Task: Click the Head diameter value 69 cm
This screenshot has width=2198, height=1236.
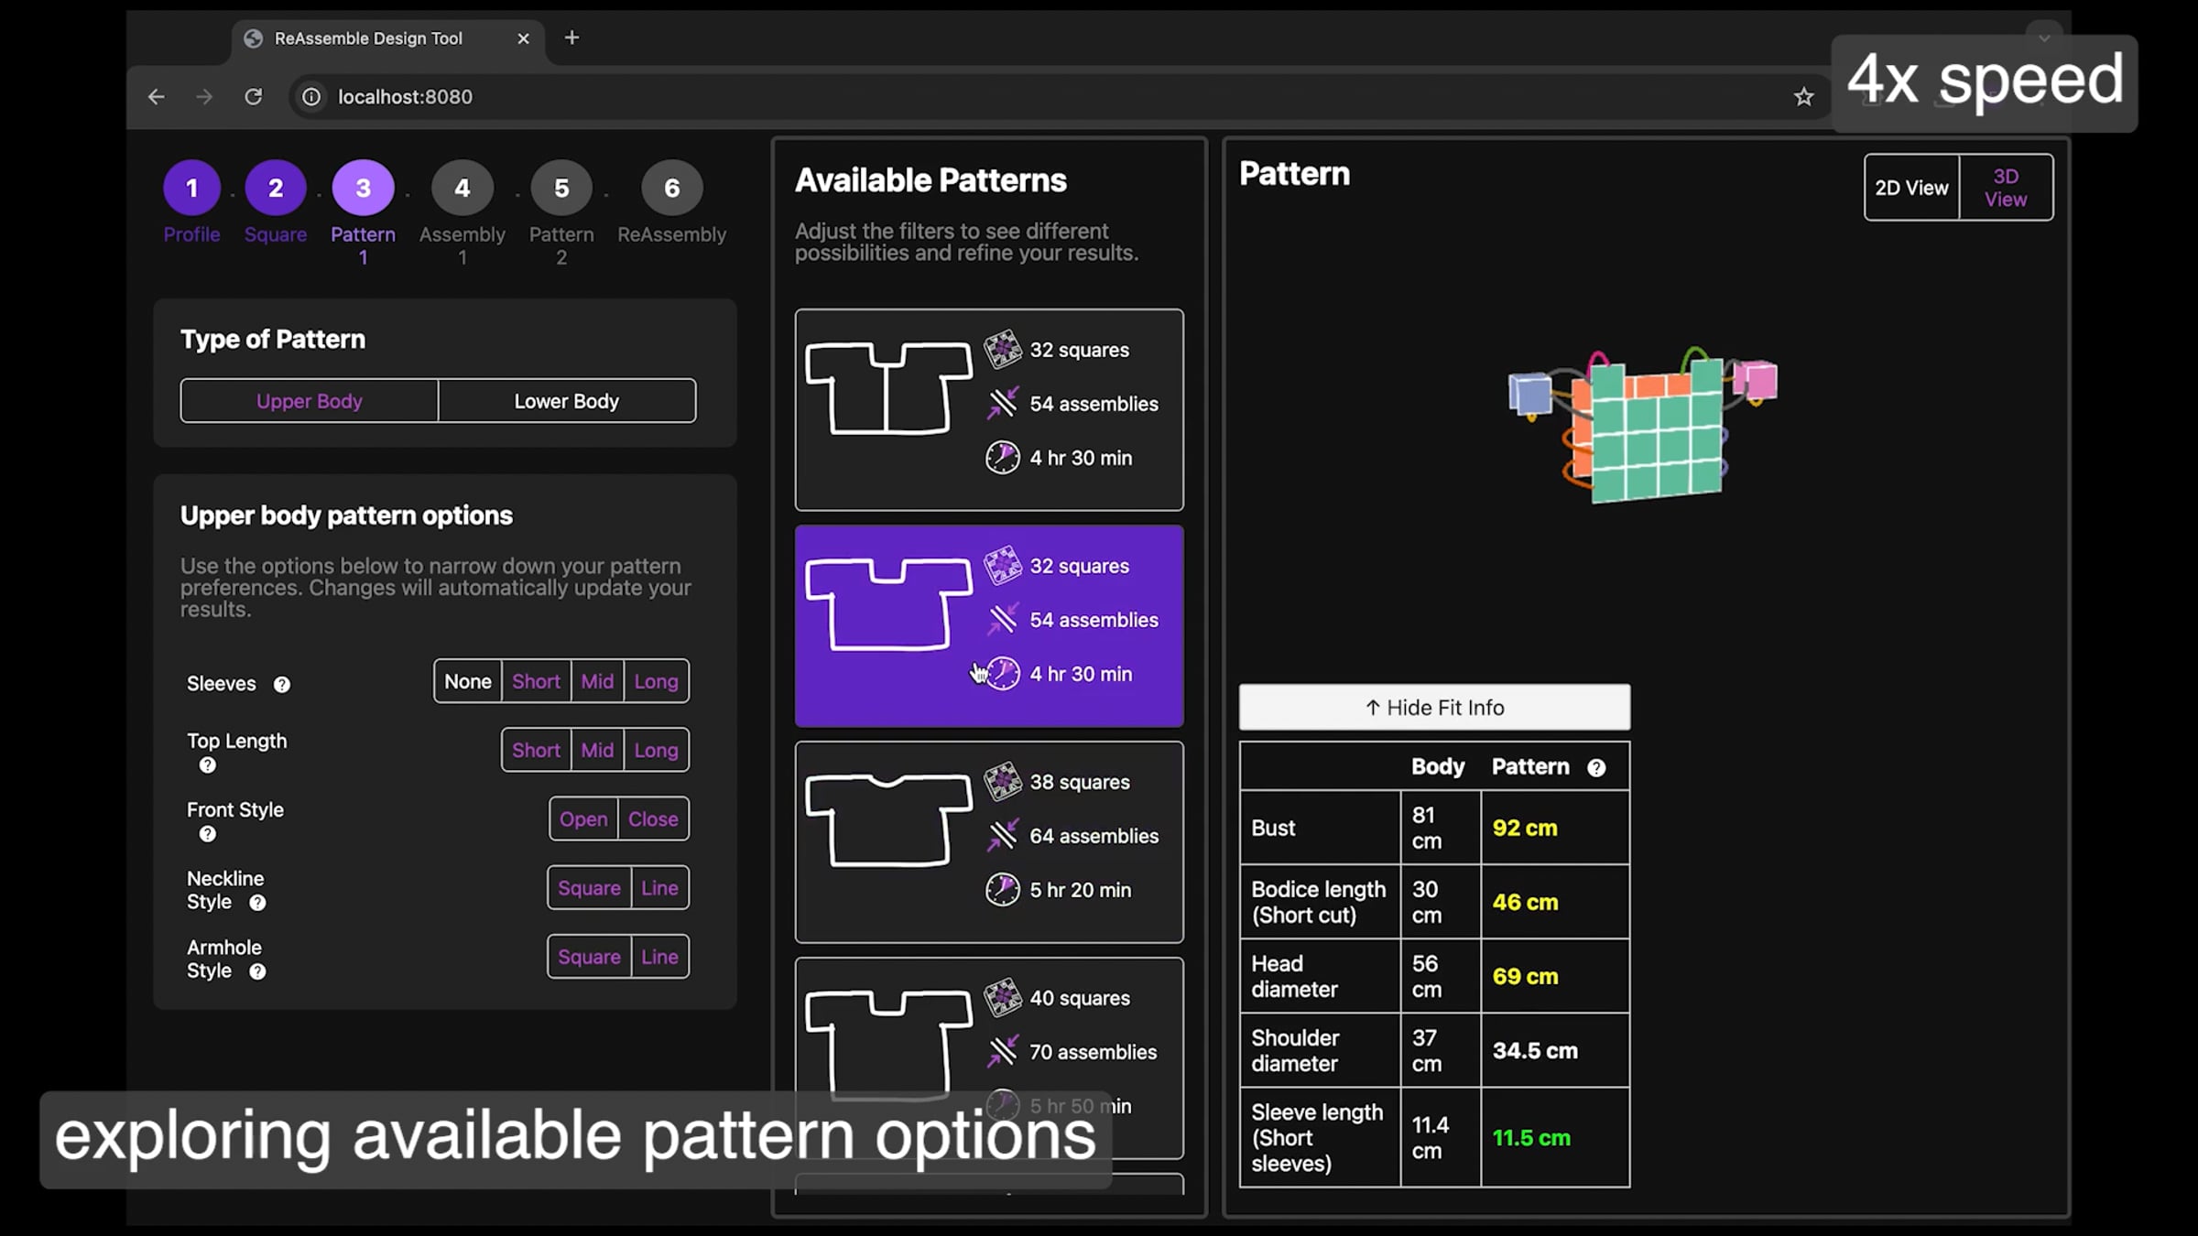Action: point(1525,977)
